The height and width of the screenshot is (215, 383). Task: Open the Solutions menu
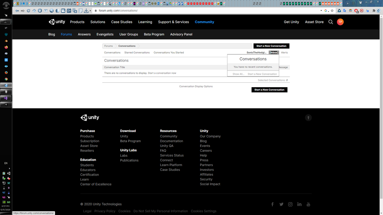(x=98, y=22)
